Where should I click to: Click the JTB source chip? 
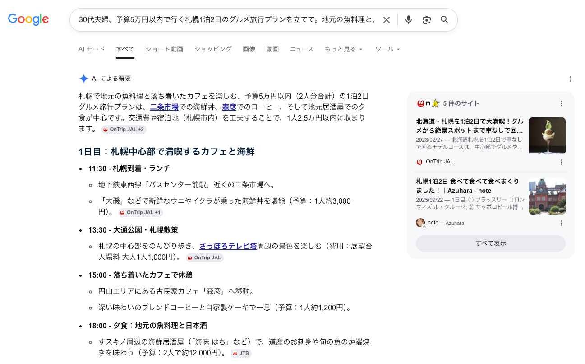[241, 353]
